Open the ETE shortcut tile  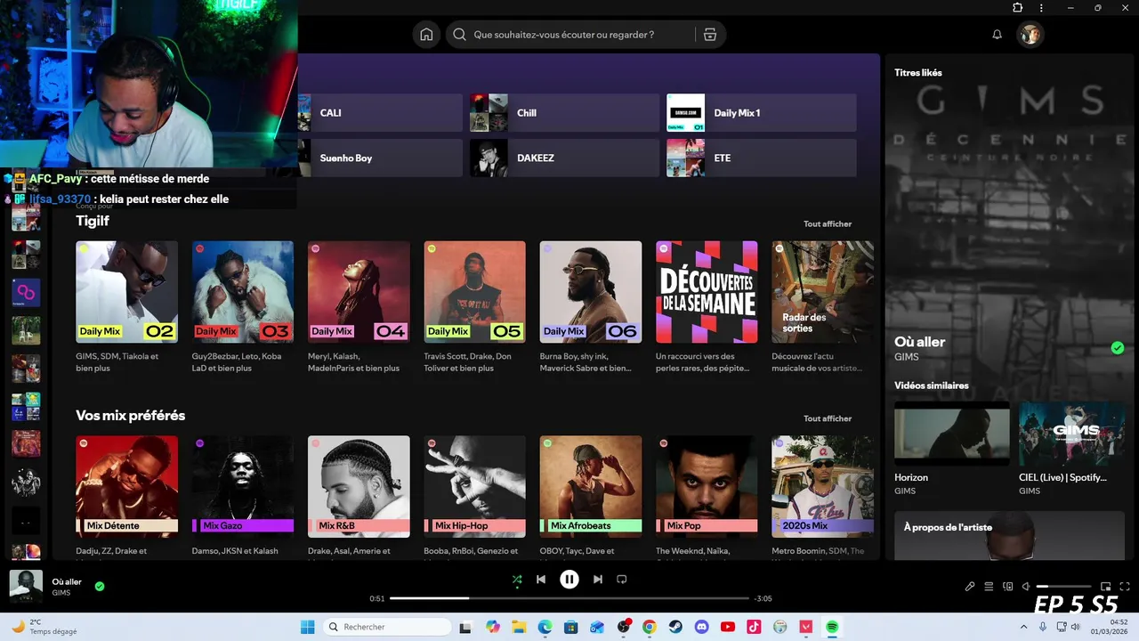tap(761, 158)
